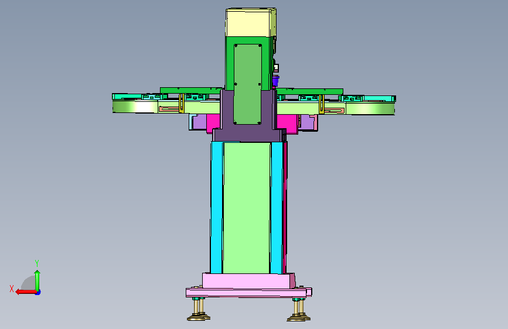The width and height of the screenshot is (508, 329).
Task: Click the blue Z axis dot of the triad
Action: (38, 293)
